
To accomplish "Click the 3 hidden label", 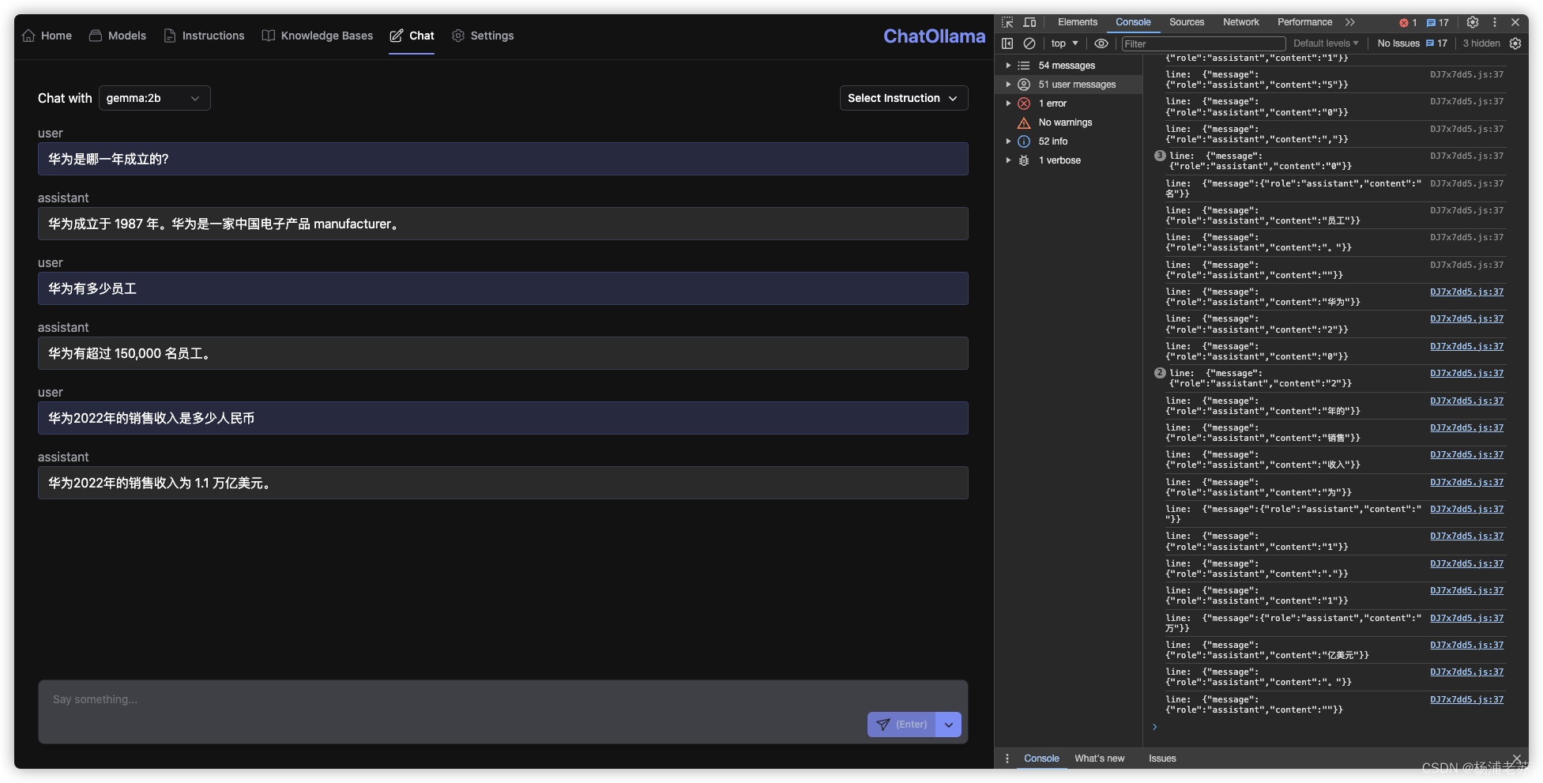I will pyautogui.click(x=1481, y=43).
